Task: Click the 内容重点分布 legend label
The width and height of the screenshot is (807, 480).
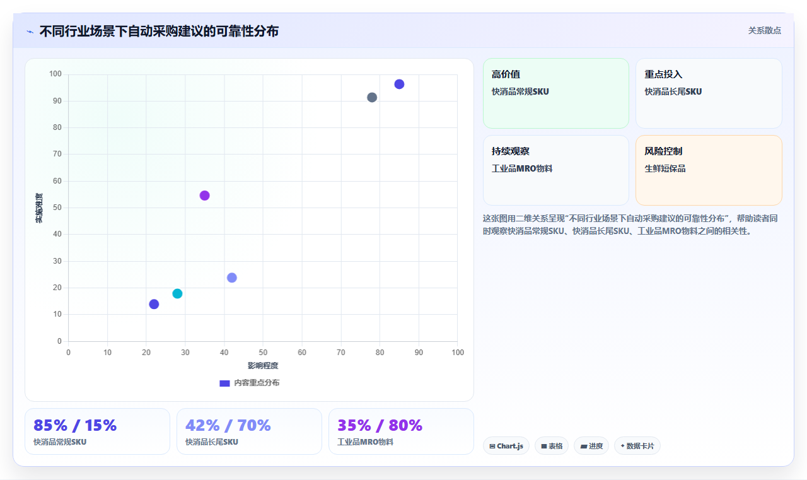Action: click(x=257, y=383)
